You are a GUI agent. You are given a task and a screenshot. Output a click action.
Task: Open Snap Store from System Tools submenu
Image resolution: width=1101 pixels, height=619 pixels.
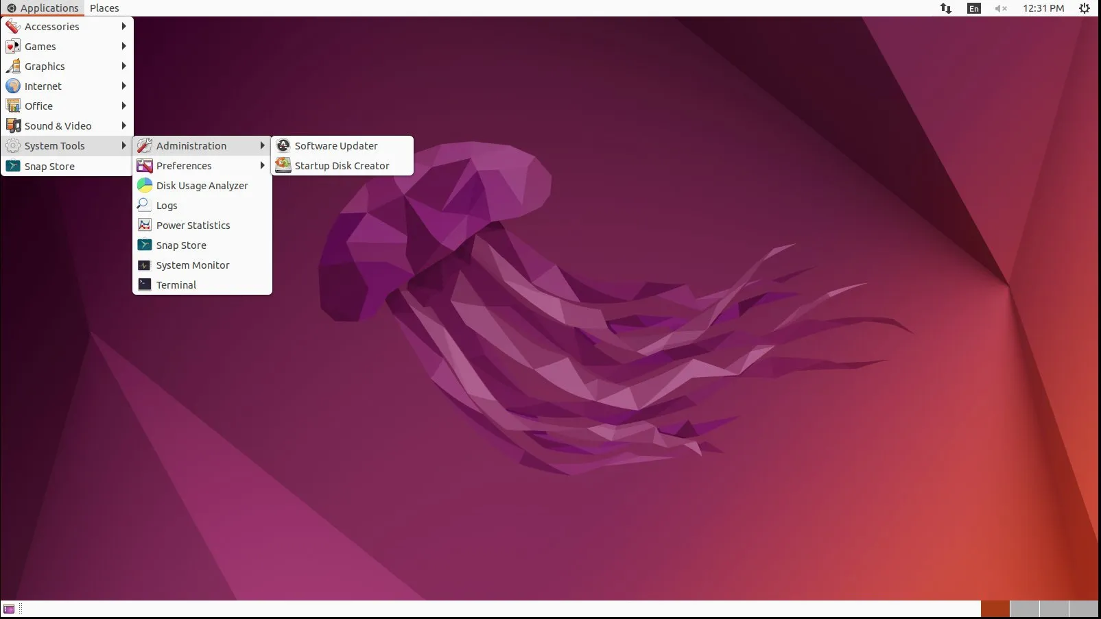[x=181, y=245]
